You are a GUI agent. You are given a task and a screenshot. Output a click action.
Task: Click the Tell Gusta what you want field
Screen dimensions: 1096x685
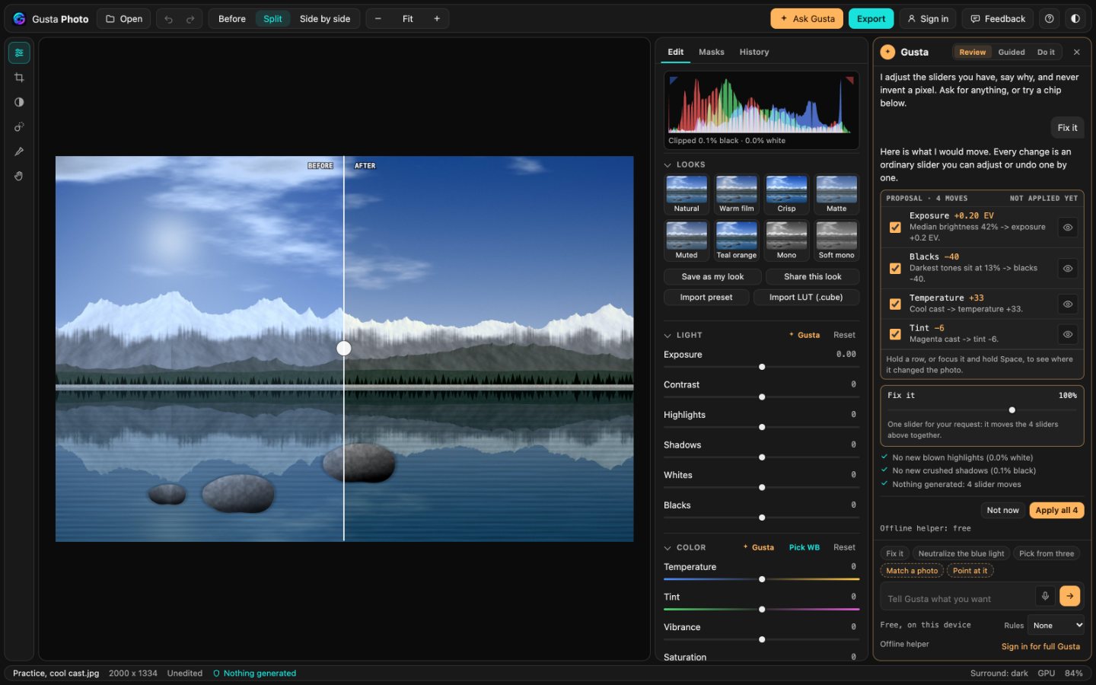point(958,599)
